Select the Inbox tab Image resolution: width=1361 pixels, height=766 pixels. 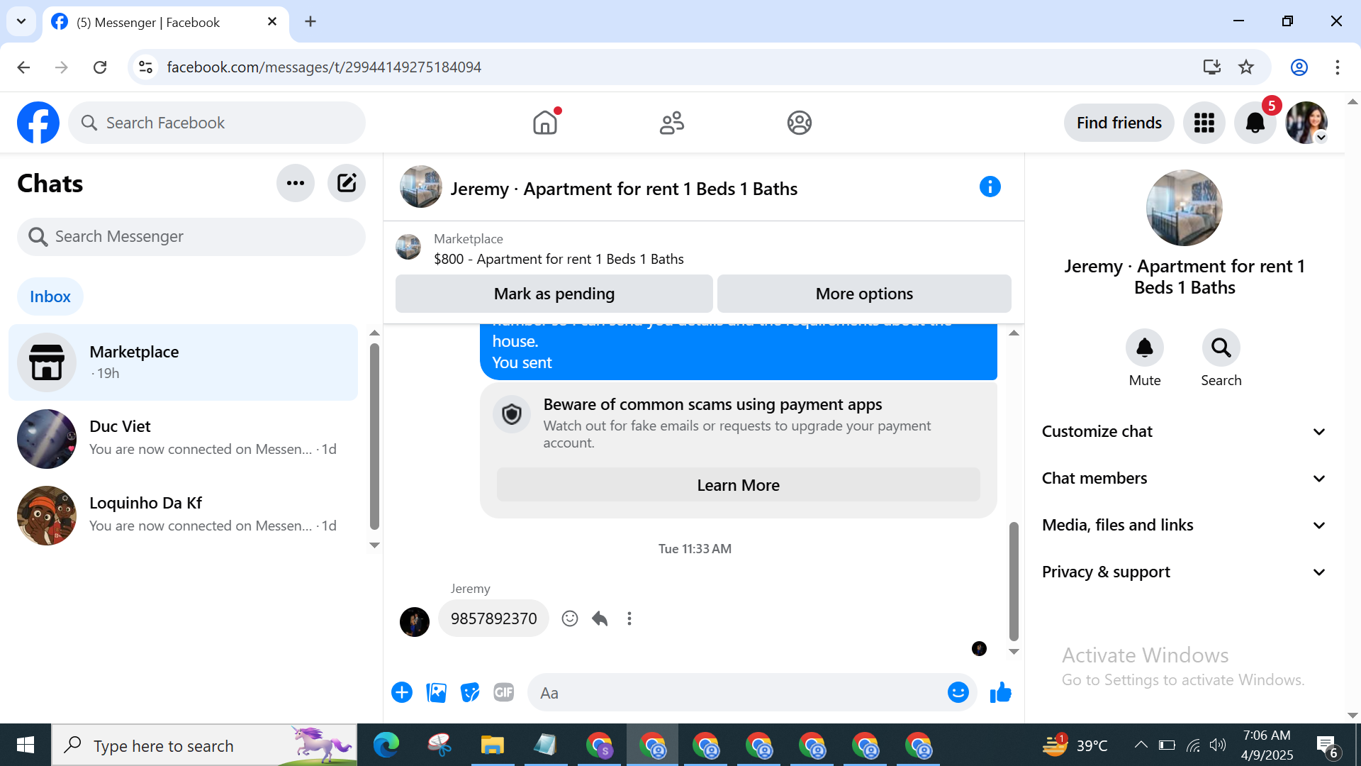click(50, 296)
